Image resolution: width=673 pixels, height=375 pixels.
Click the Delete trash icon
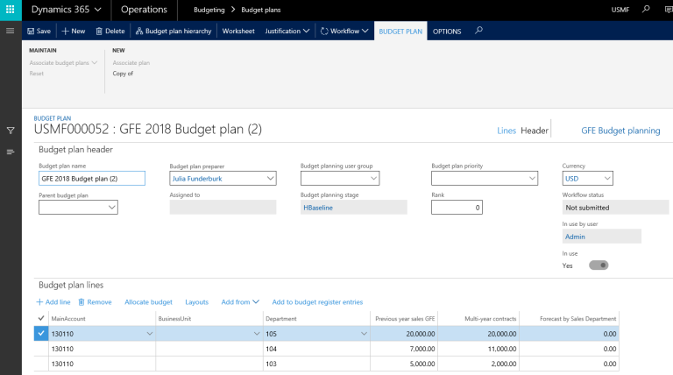(98, 31)
